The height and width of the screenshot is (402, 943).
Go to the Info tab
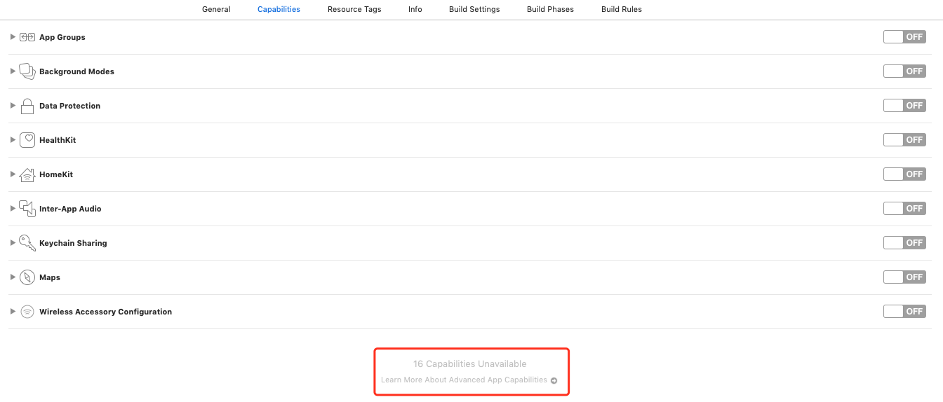[x=415, y=10]
